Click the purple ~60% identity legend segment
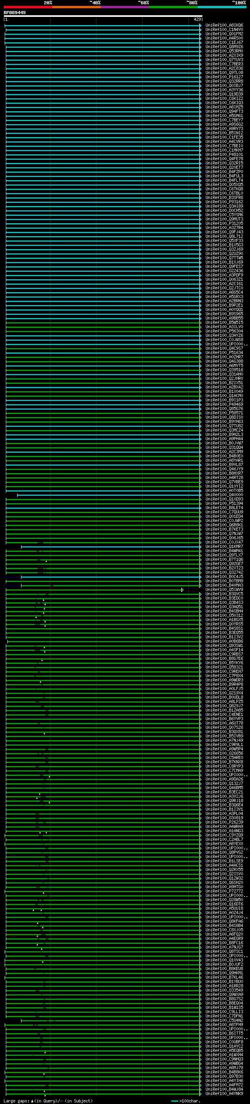Screen dimensions: 250x1104 125,7
